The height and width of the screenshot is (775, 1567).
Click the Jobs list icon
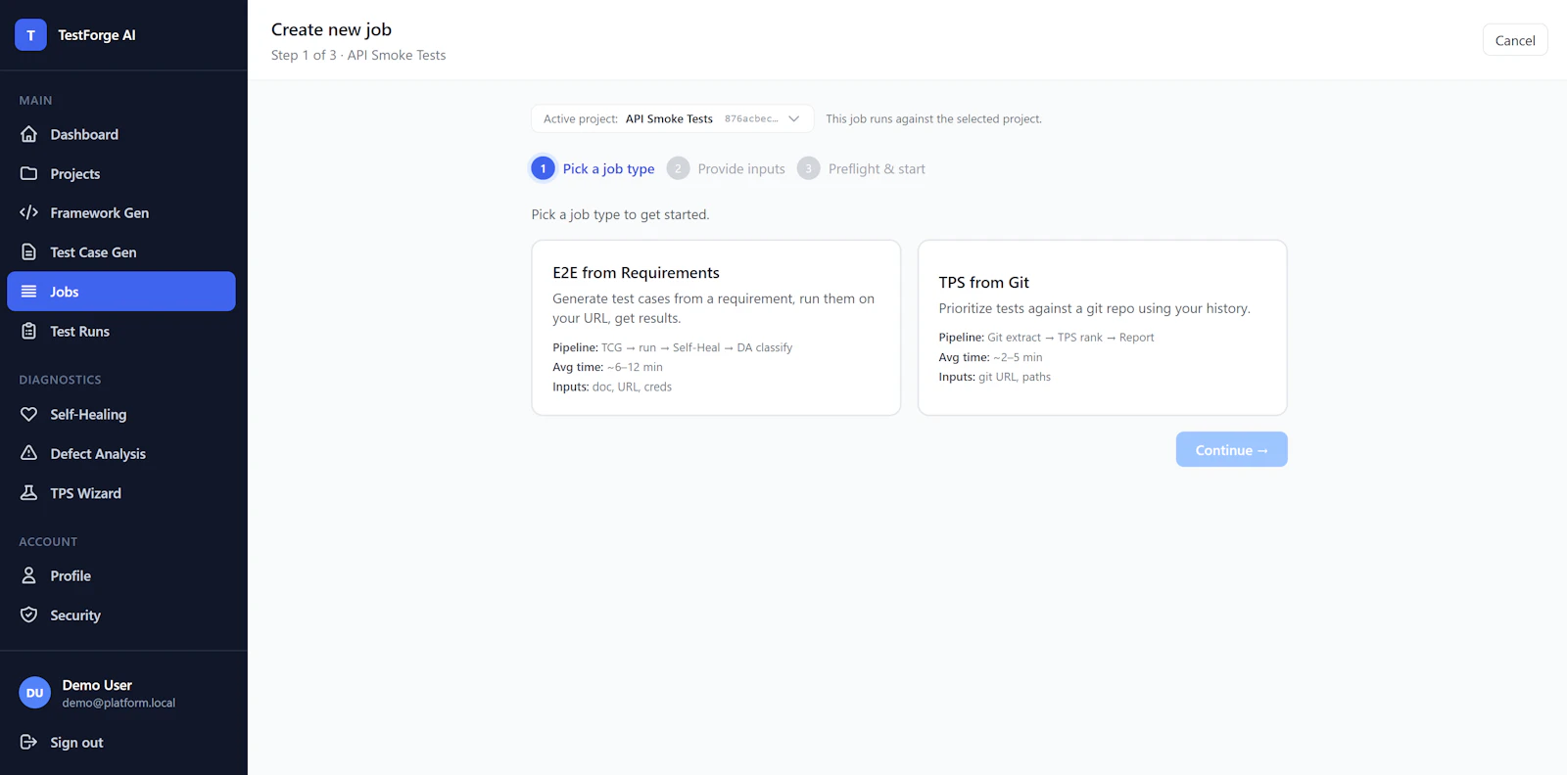[x=29, y=292]
